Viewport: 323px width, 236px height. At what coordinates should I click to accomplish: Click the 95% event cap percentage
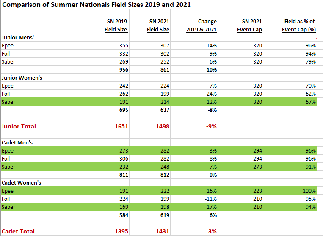pos(311,199)
